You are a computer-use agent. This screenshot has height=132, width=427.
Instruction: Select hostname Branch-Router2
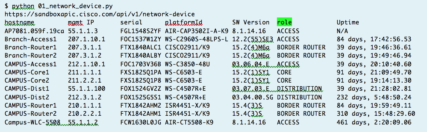pyautogui.click(x=31, y=55)
